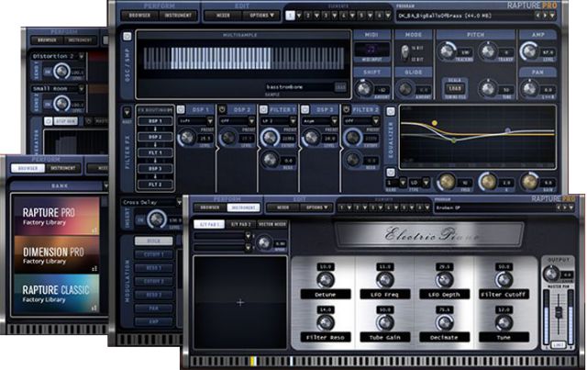The image size is (587, 370).
Task: Select Dimension Pro Factory Library thumbnail
Action: click(57, 254)
